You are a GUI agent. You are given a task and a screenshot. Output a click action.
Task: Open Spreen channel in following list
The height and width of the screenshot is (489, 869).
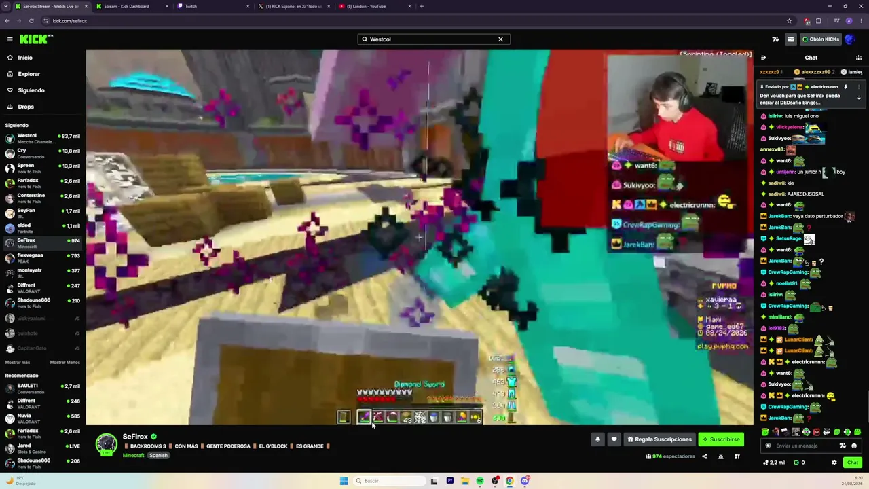coord(42,168)
